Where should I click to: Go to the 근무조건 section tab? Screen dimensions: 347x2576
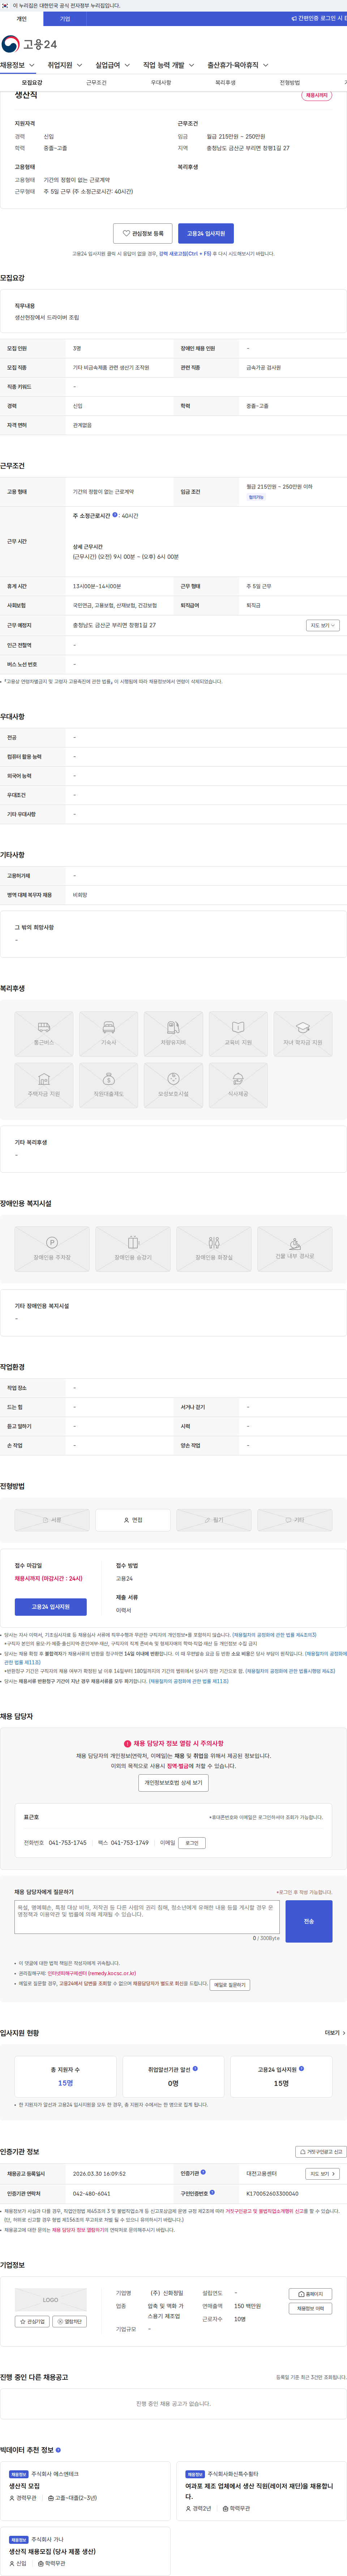click(x=96, y=83)
